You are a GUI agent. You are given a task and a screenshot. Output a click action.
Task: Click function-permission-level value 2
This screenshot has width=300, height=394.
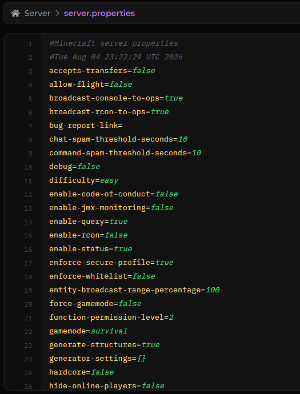(x=171, y=317)
